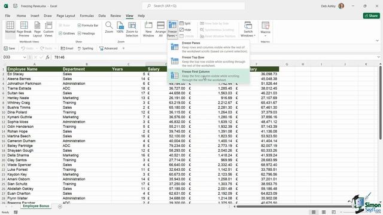Select the Employee Bonus sheet tab
The width and height of the screenshot is (383, 215).
[36, 206]
